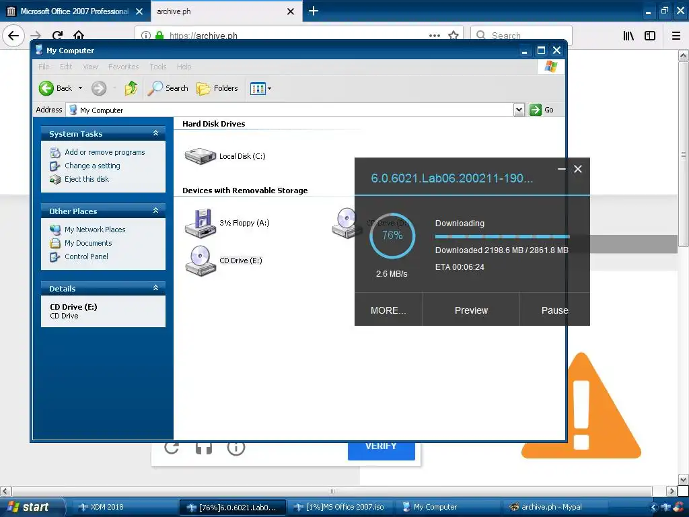Open a new browser tab
Screen dimensions: 689x517
coord(314,11)
